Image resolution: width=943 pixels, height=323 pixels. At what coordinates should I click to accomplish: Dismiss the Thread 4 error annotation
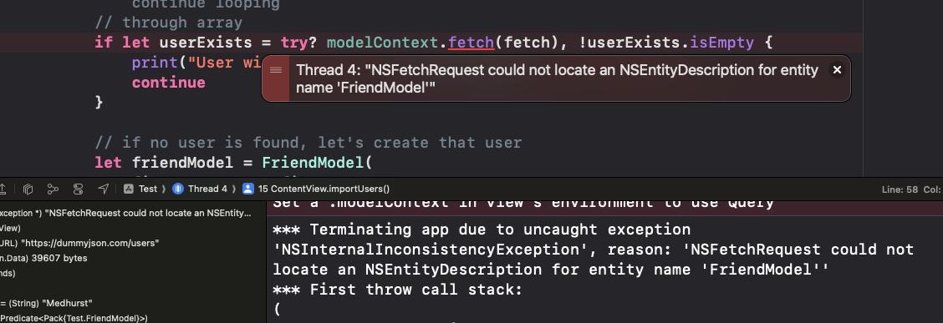[x=837, y=70]
